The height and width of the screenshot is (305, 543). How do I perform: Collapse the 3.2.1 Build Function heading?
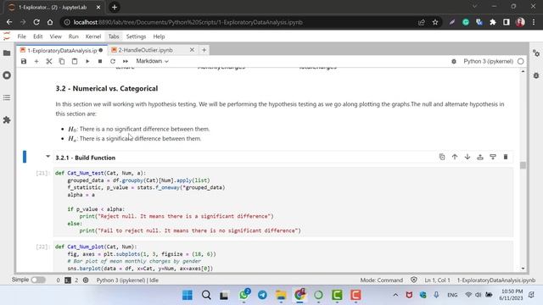point(48,157)
